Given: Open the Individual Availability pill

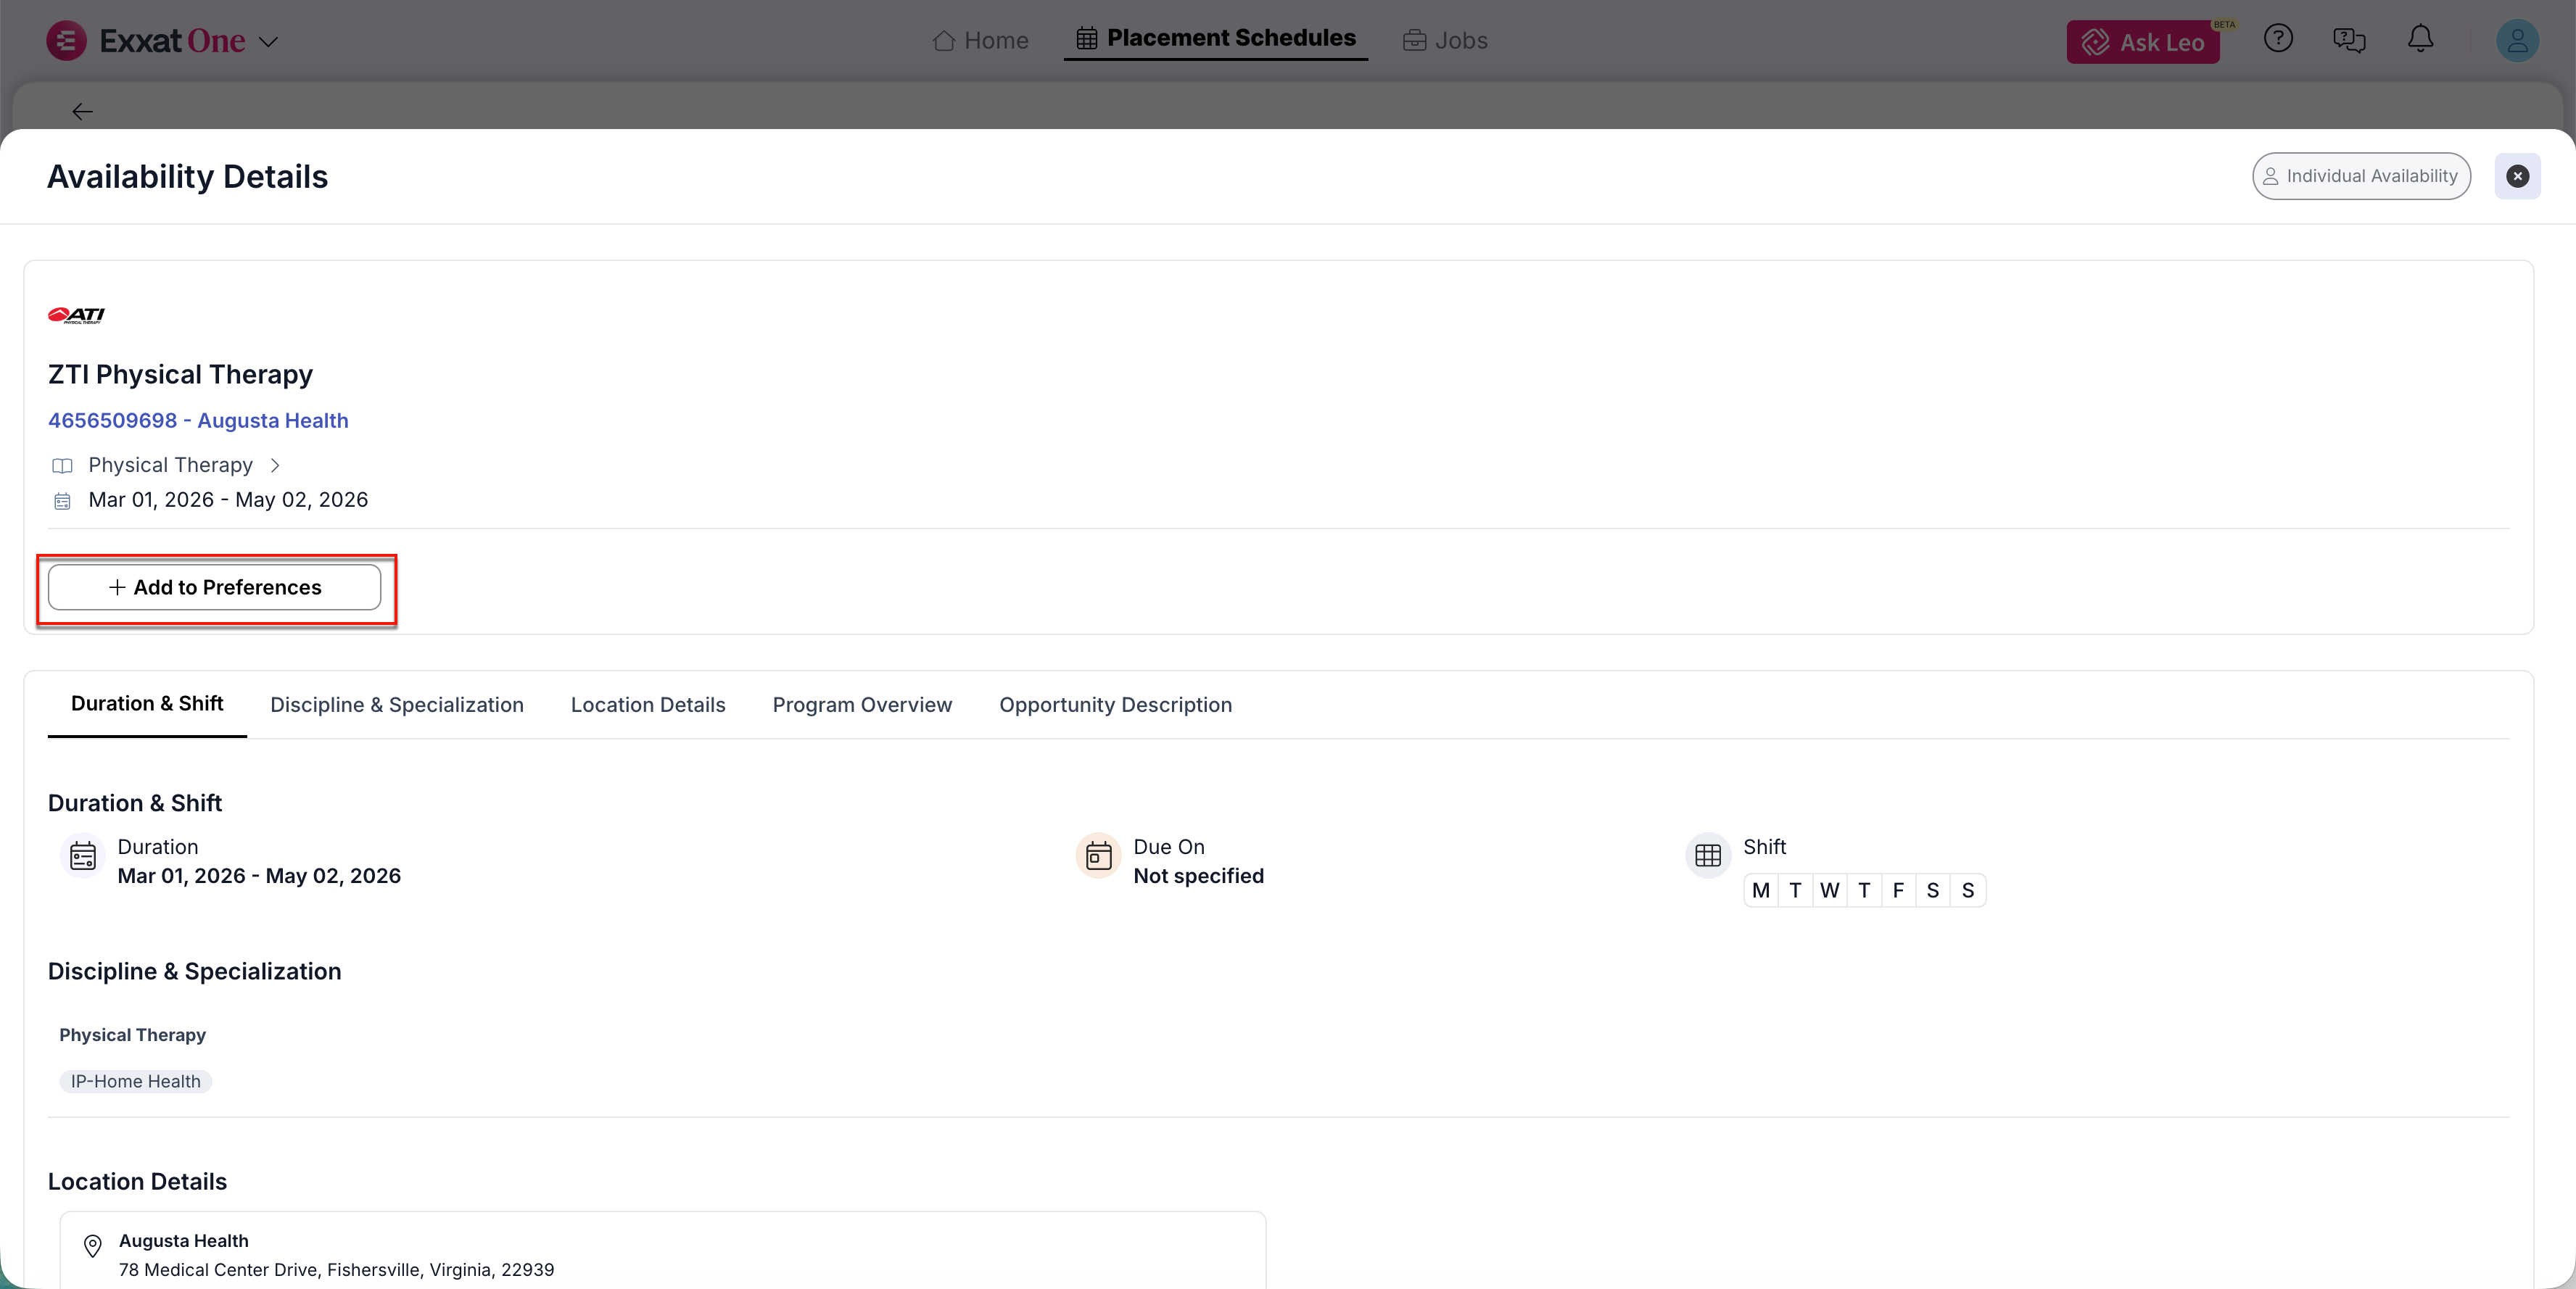Looking at the screenshot, I should 2360,176.
